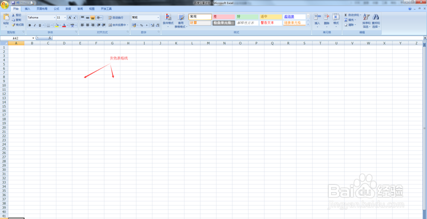This screenshot has width=427, height=219.
Task: Toggle italic formatting
Action: click(35, 25)
